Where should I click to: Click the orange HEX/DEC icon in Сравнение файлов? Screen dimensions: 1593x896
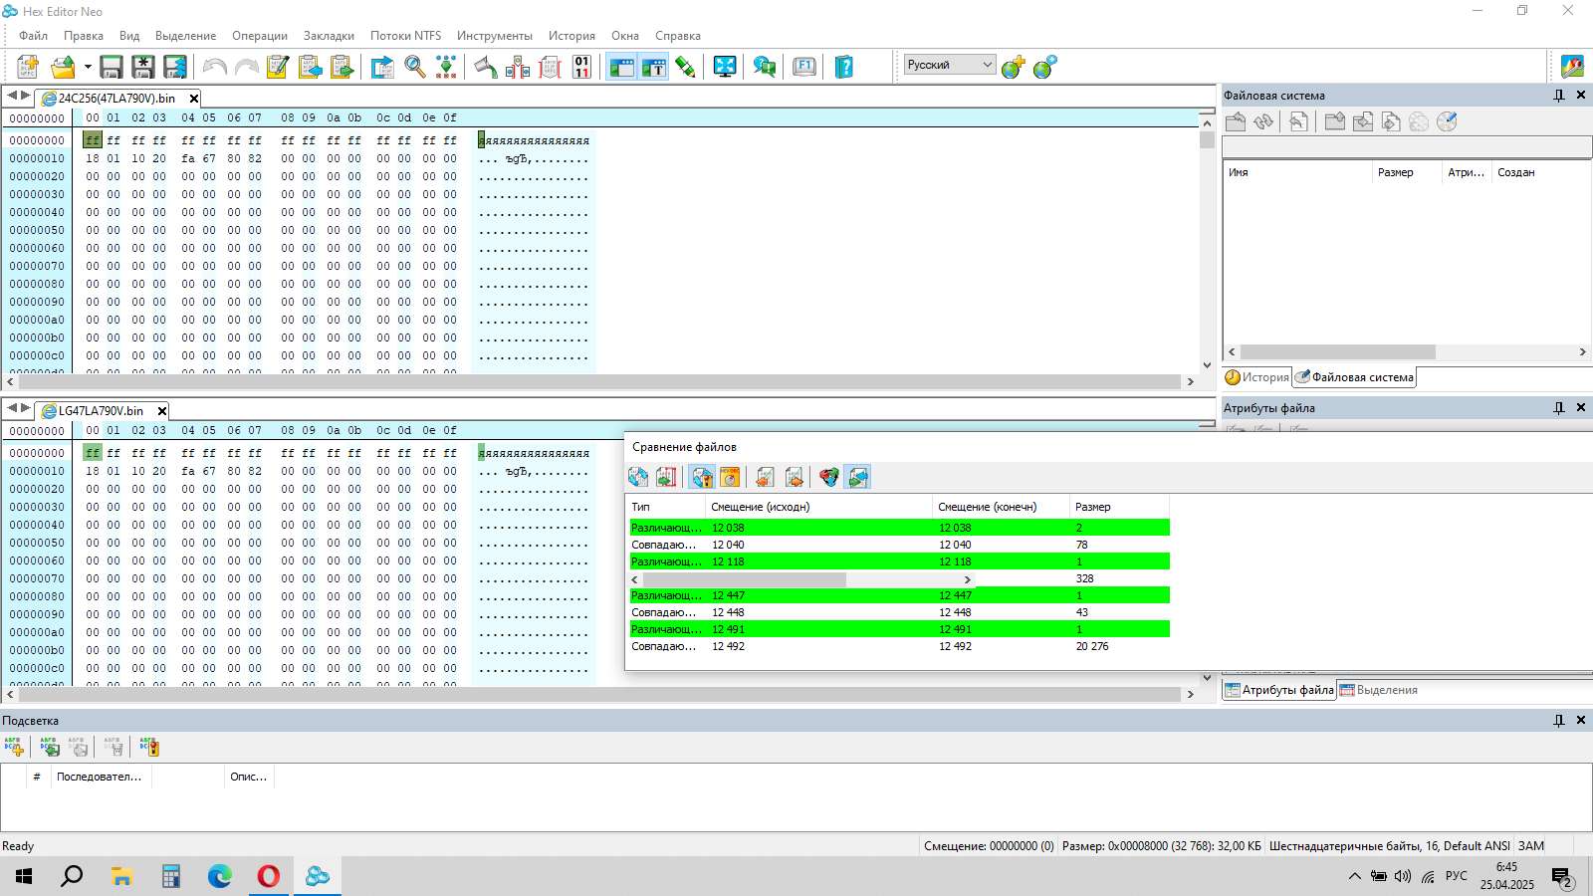(x=730, y=477)
